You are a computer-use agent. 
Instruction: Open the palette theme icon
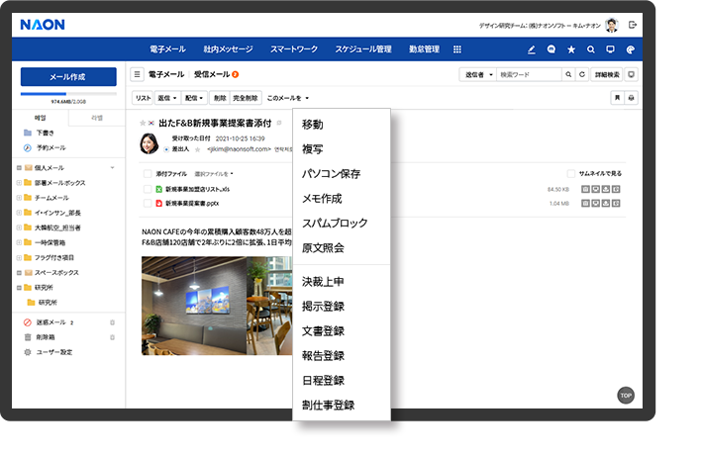click(631, 49)
